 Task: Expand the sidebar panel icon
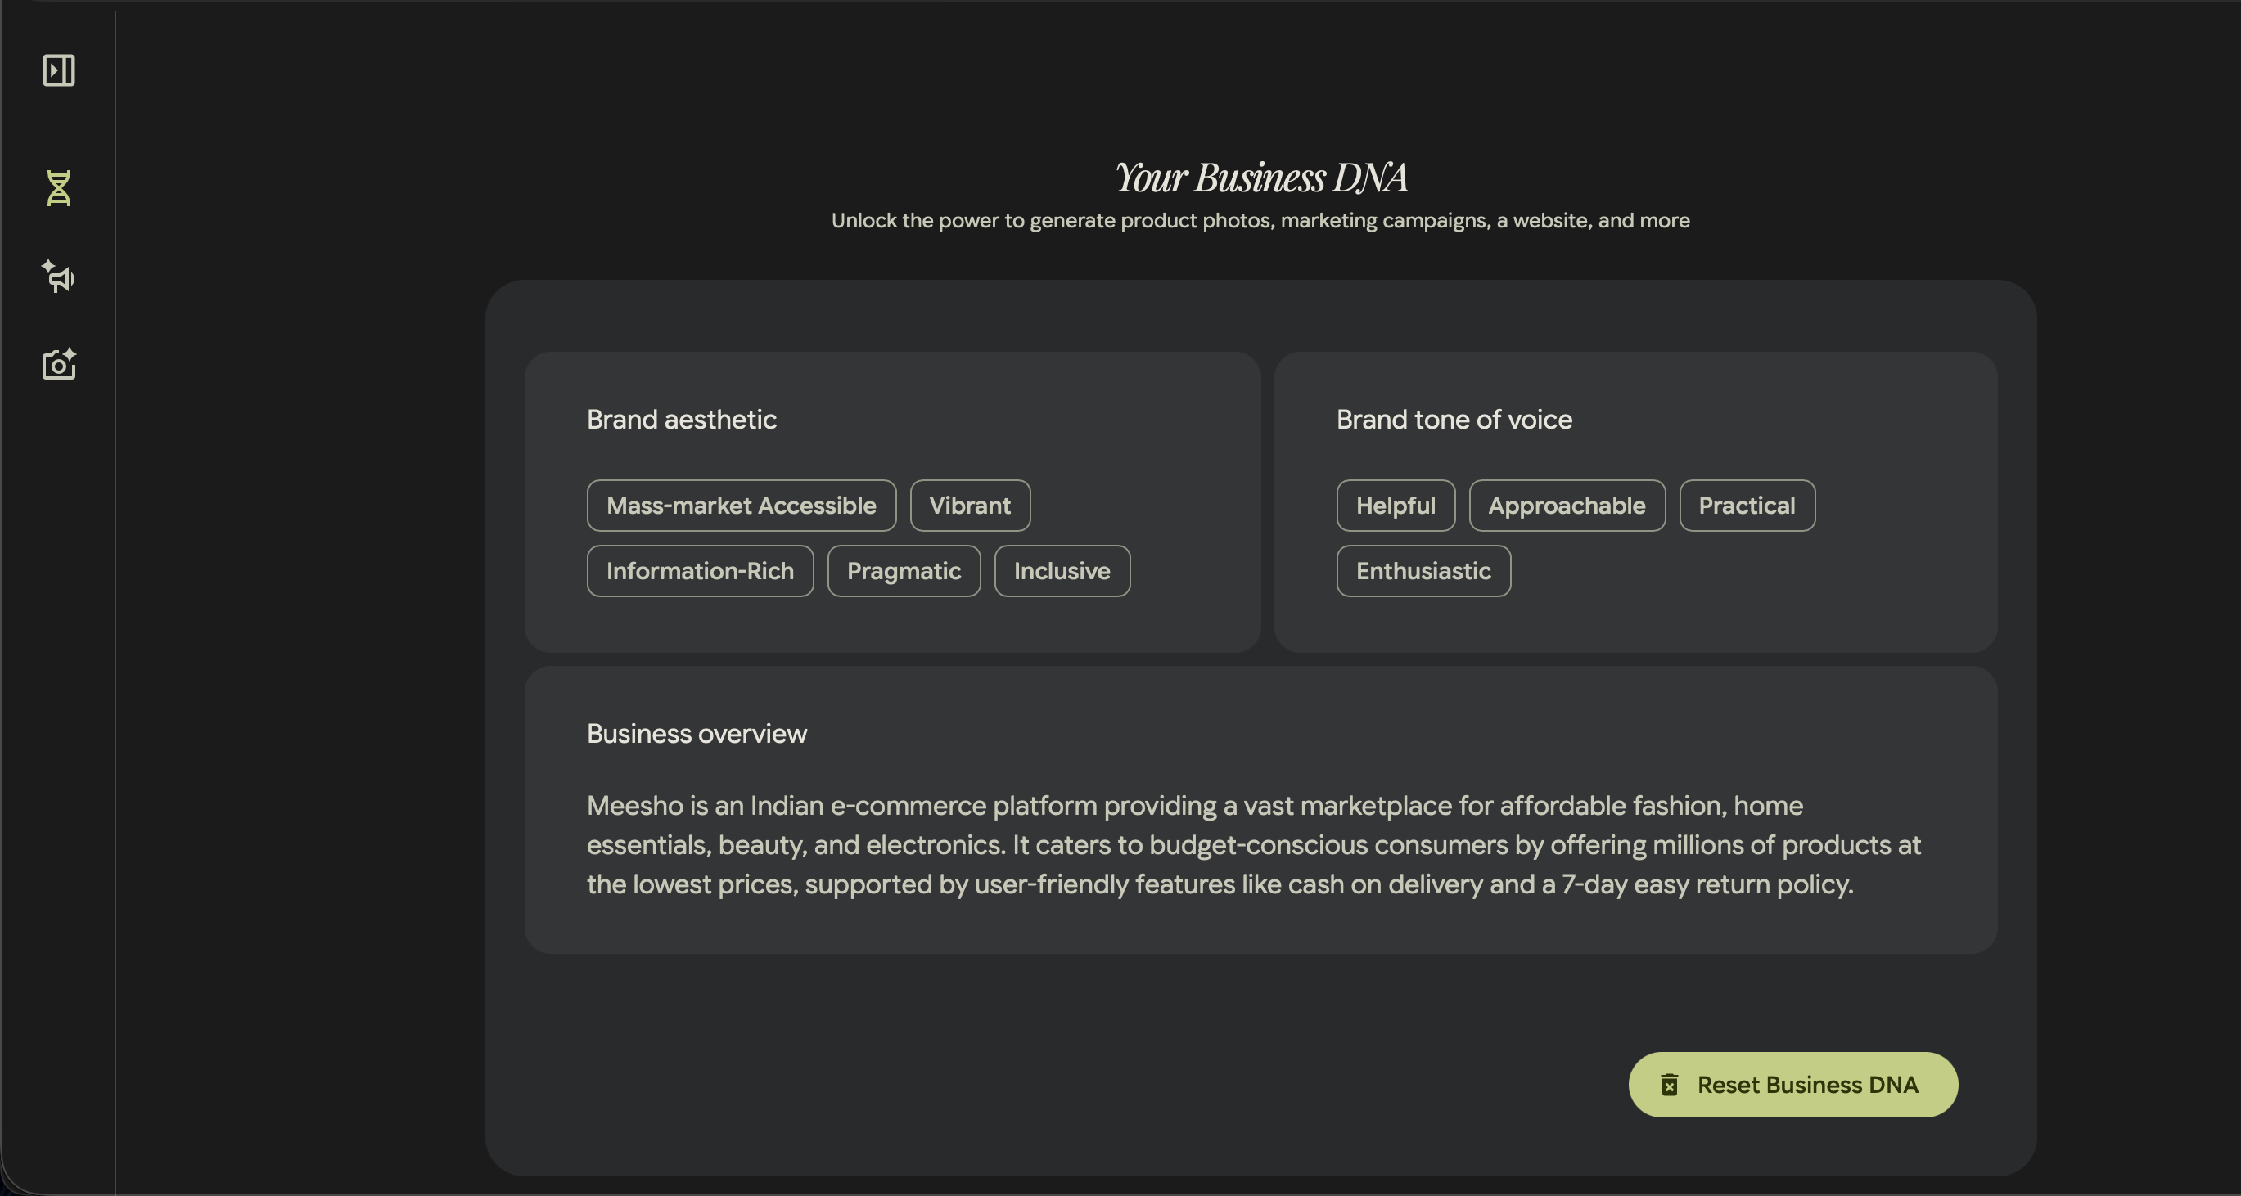[59, 70]
